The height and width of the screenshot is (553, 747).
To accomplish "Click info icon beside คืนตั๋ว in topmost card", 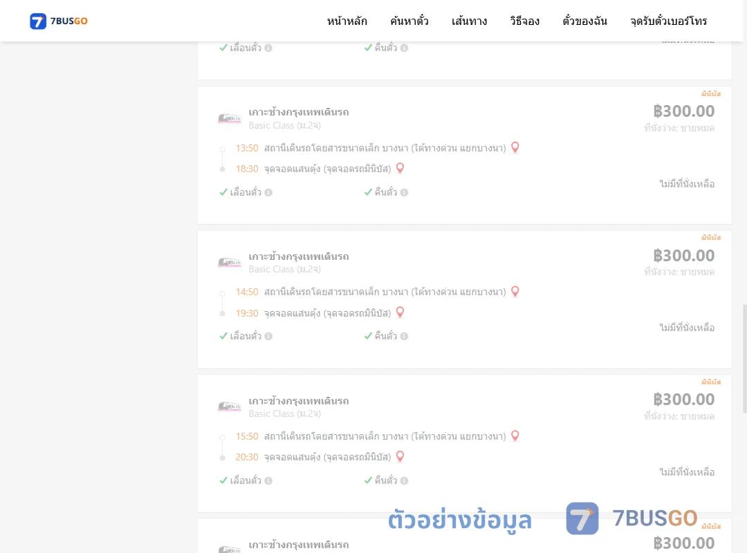I will point(404,48).
